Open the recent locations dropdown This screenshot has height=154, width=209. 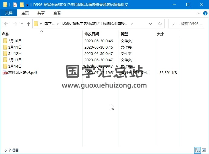(x=22, y=24)
